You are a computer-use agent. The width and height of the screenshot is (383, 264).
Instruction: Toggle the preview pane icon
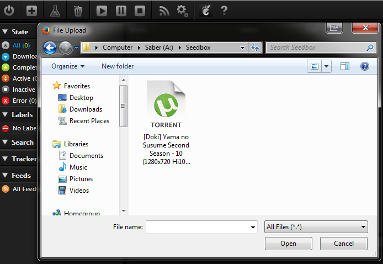pos(345,66)
